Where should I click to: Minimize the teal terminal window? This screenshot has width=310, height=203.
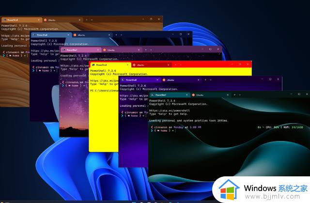point(292,94)
